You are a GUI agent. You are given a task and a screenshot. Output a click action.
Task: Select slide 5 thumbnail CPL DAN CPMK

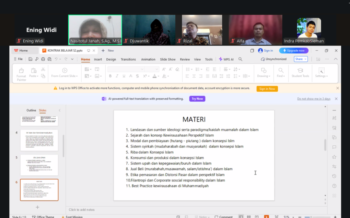click(x=39, y=165)
